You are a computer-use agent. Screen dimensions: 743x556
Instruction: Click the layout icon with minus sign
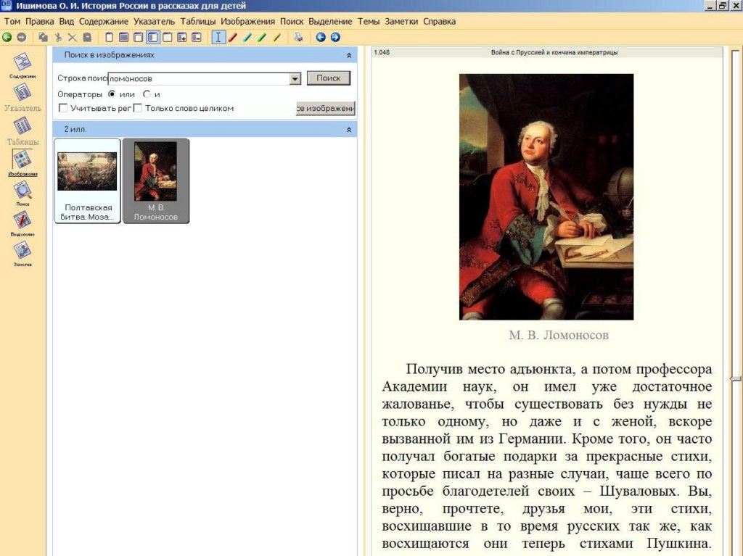pos(197,38)
